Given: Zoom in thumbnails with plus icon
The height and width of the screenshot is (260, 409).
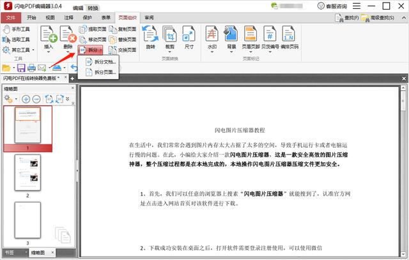Looking at the screenshot, I should 26,99.
